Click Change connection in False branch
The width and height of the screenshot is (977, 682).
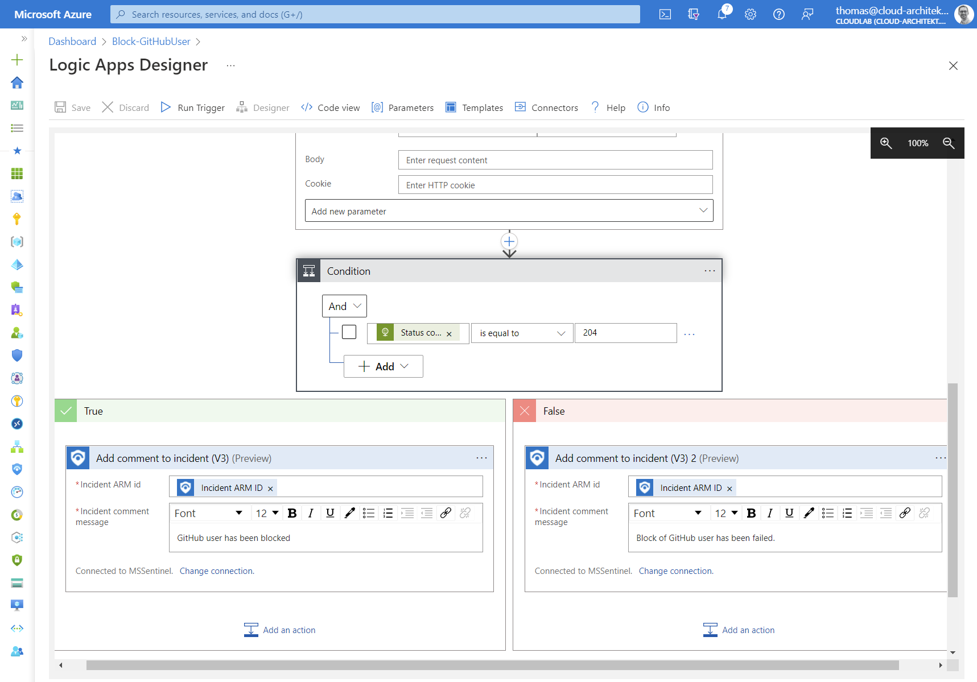676,571
